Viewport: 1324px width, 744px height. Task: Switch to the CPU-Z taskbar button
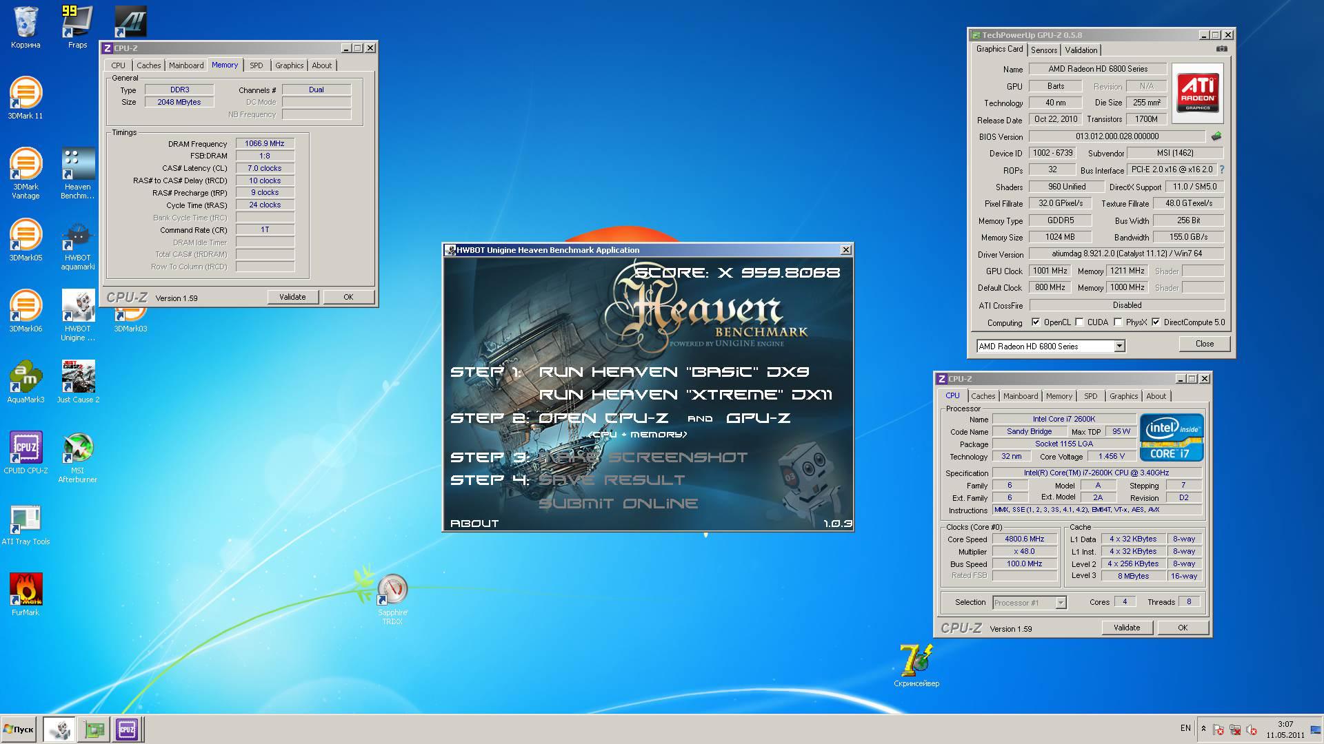[x=128, y=729]
